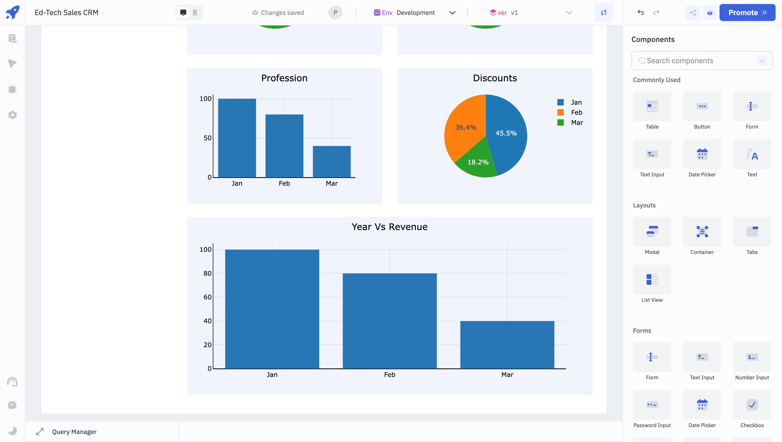
Task: Open the pages panel icon in left sidebar
Action: 13,38
